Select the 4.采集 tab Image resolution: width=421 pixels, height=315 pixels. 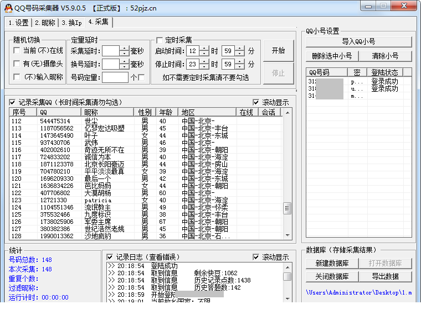[98, 22]
